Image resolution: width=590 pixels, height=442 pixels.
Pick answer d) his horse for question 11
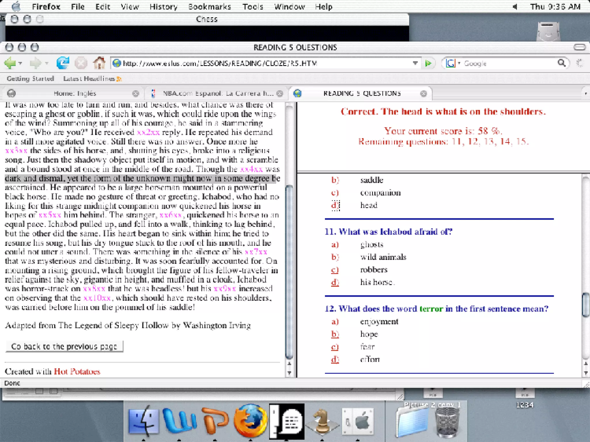click(x=335, y=282)
